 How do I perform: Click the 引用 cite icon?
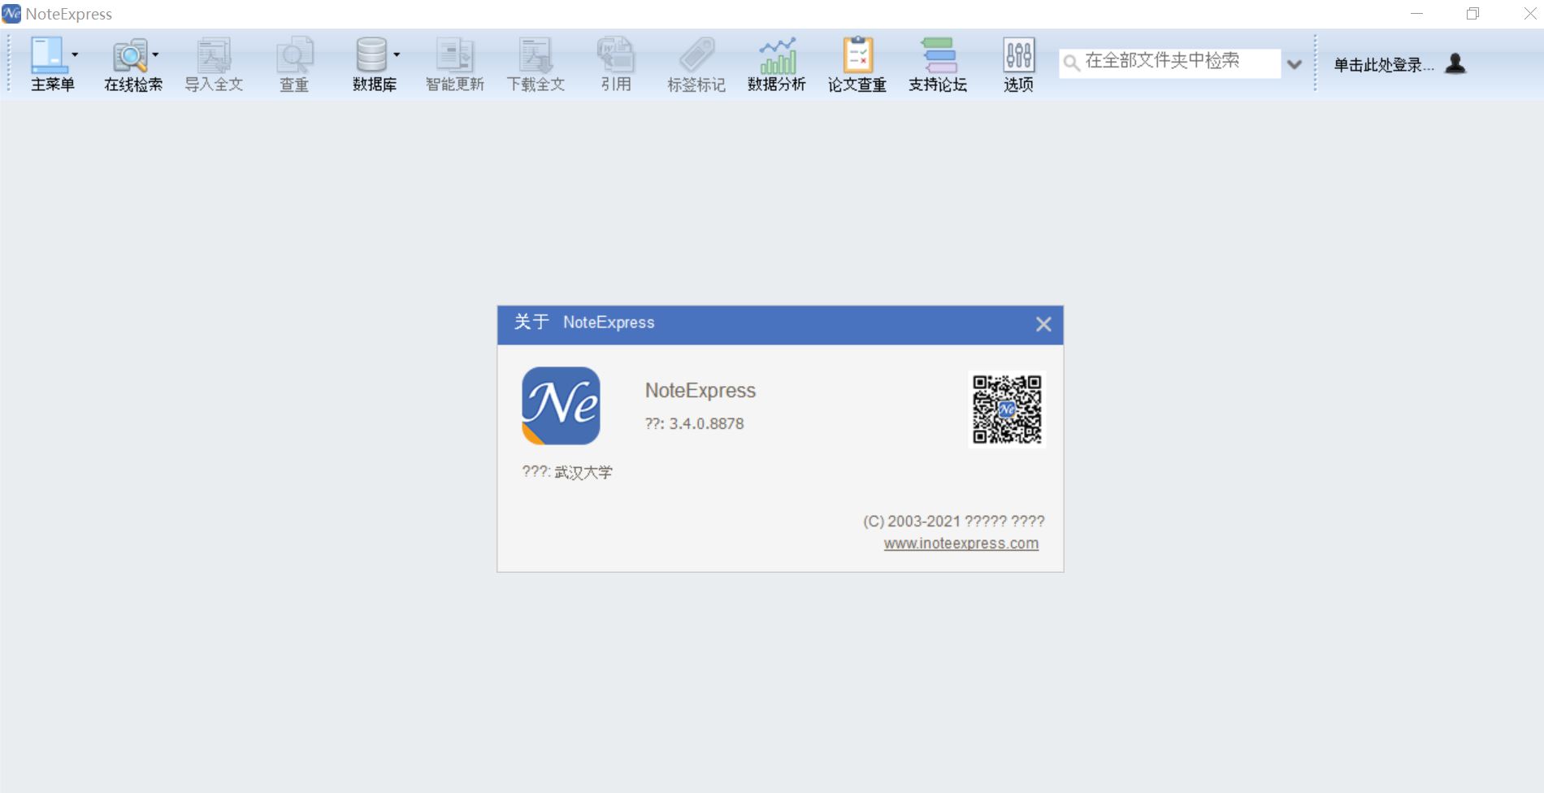615,54
